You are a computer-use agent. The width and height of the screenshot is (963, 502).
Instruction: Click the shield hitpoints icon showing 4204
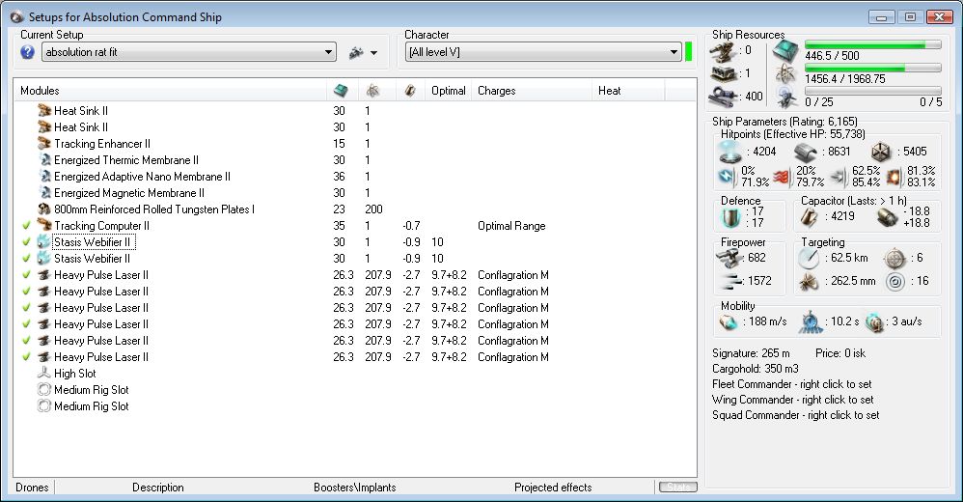[x=729, y=153]
